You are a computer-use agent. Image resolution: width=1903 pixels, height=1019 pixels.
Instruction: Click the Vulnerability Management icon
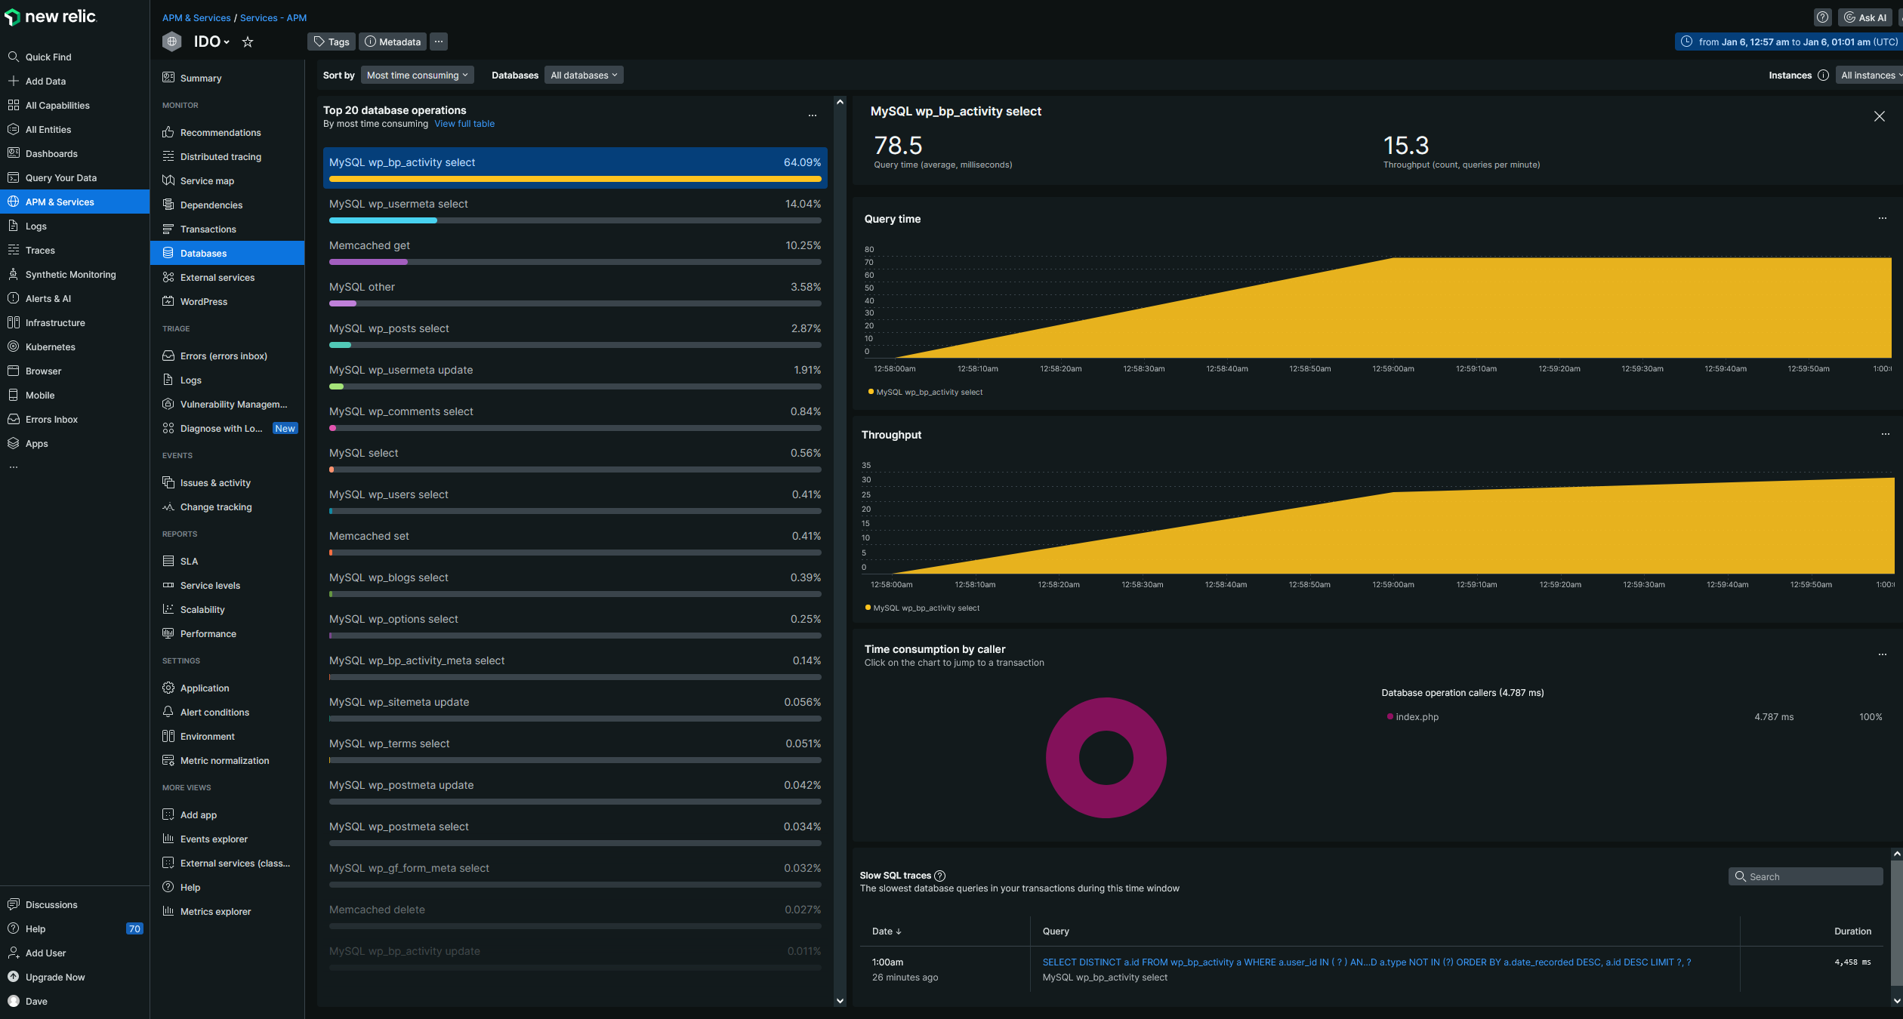[168, 404]
